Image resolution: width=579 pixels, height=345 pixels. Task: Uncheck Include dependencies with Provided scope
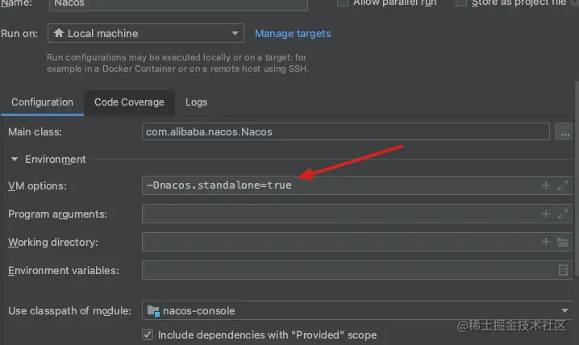(148, 335)
